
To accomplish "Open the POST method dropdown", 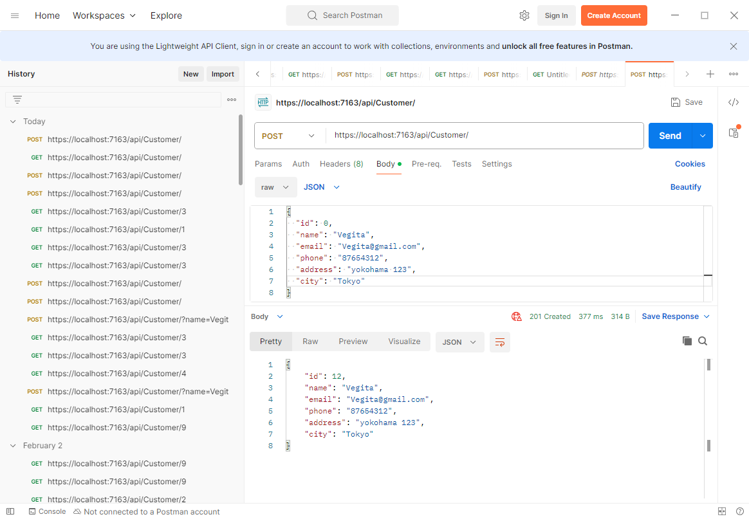I will 289,136.
